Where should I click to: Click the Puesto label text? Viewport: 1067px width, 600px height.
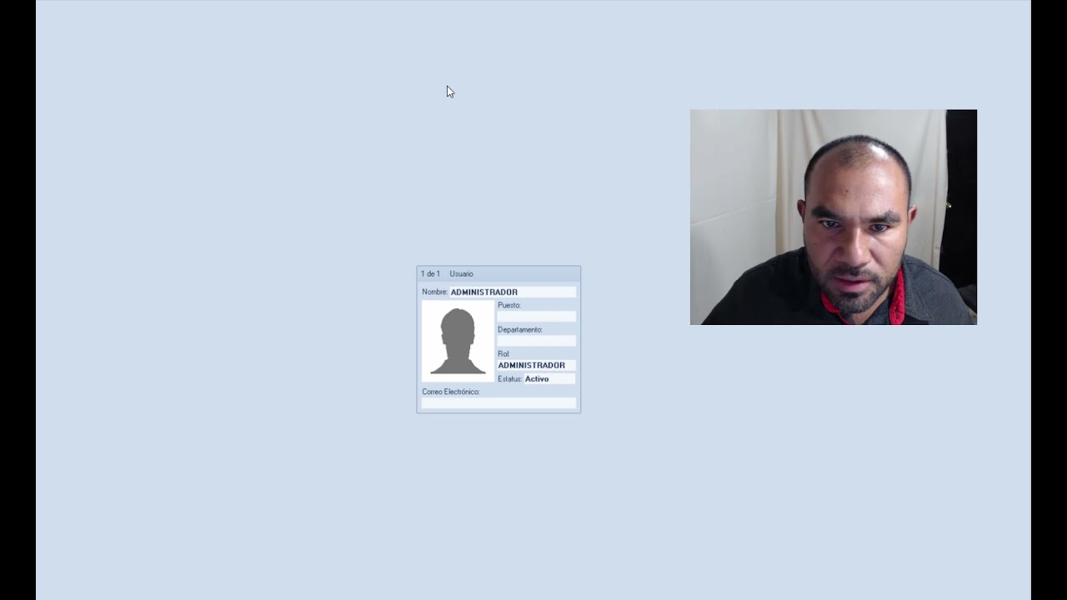[x=509, y=306]
